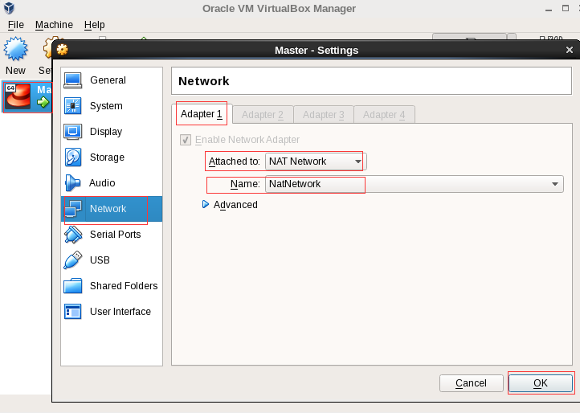Open the USB settings icon
Image resolution: width=580 pixels, height=413 pixels.
[x=73, y=260]
